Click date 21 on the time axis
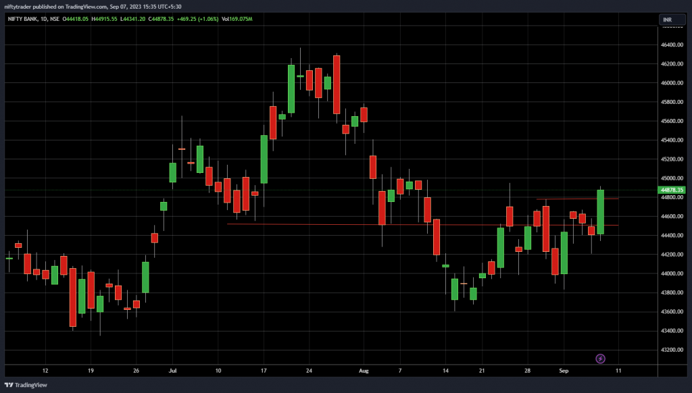This screenshot has width=692, height=393. (x=482, y=371)
